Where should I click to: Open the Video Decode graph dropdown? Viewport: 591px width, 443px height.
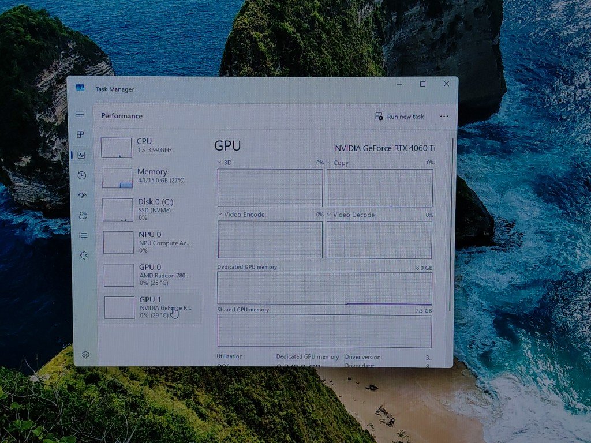coord(330,215)
